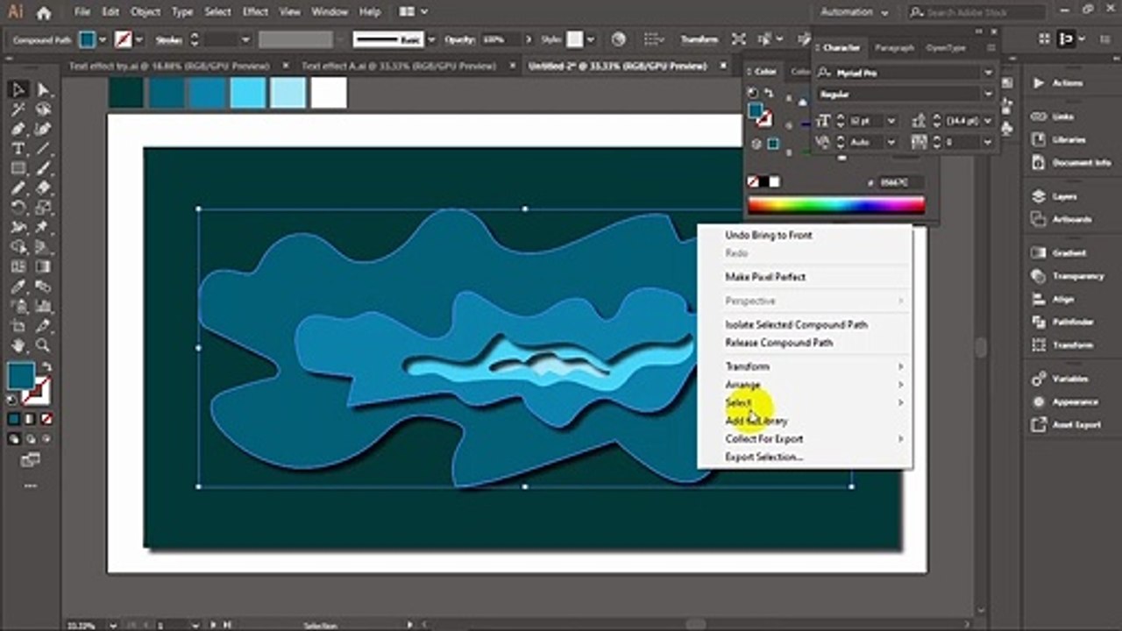
Task: Expand the Myriad Pro font family dropdown
Action: click(x=989, y=73)
